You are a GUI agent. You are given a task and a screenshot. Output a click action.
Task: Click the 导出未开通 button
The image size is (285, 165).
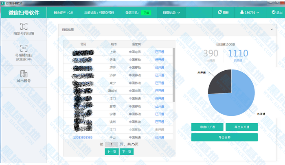241,127
